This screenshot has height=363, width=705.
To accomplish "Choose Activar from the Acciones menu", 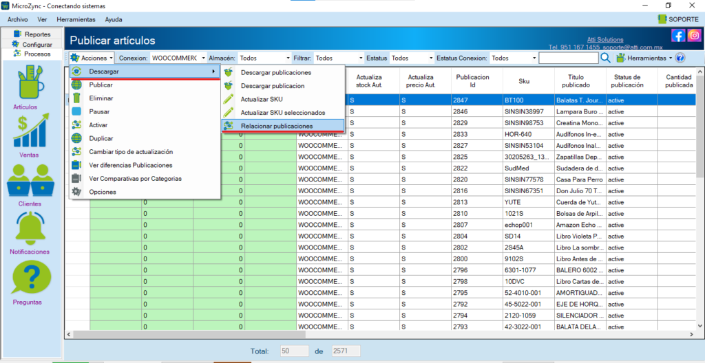I will tap(145, 125).
